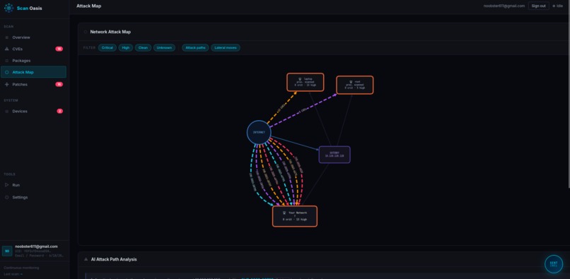Click the account email in top bar
The image size is (570, 279).
point(504,6)
